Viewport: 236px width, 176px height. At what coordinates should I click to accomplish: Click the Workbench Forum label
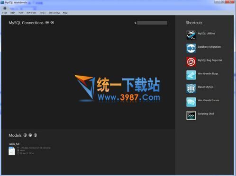tap(208, 100)
